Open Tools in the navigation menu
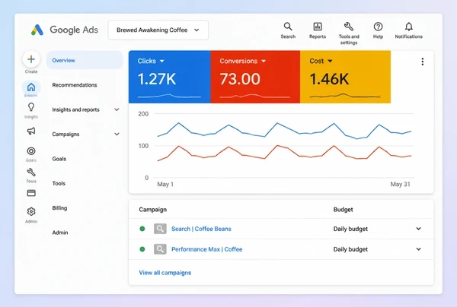457x307 pixels. click(59, 183)
